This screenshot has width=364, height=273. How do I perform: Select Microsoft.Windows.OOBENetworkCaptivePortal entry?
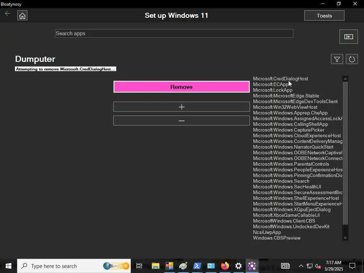click(298, 153)
